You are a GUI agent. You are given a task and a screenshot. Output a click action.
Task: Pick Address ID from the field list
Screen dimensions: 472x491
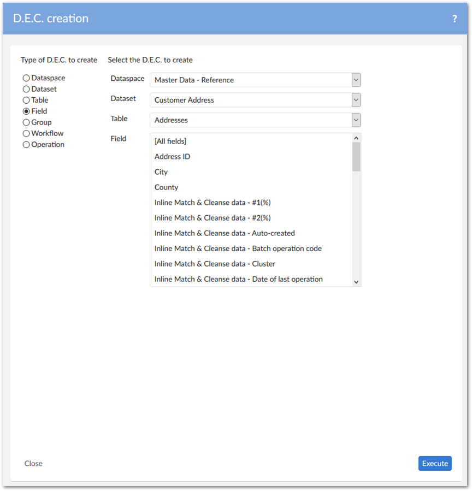click(172, 157)
